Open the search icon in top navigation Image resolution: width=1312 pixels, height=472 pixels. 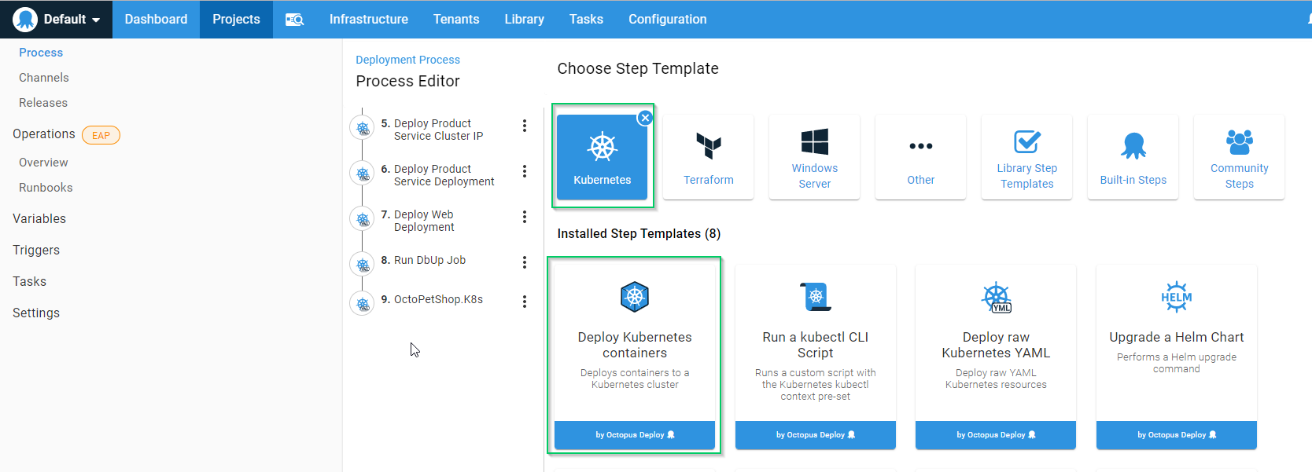pyautogui.click(x=294, y=20)
